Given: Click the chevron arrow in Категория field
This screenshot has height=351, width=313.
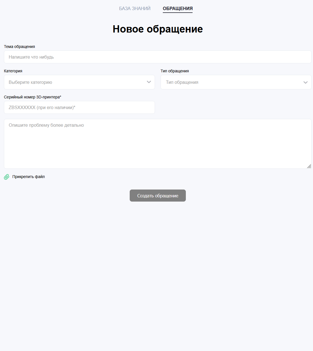Looking at the screenshot, I should pos(149,82).
